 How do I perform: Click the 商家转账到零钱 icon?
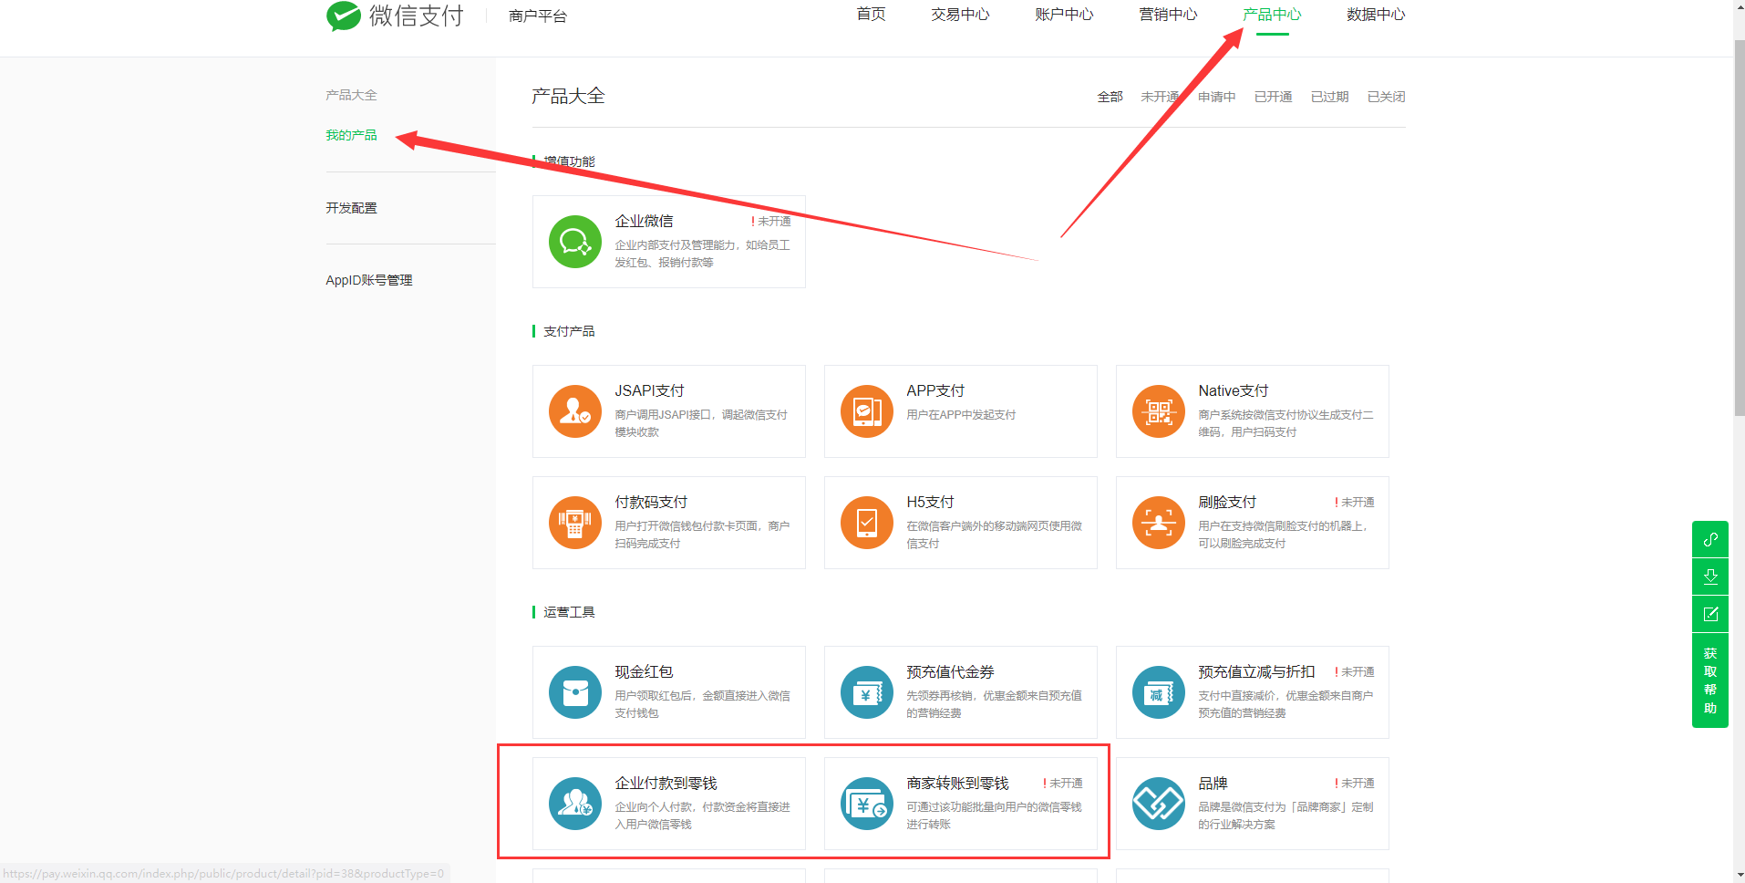(867, 804)
